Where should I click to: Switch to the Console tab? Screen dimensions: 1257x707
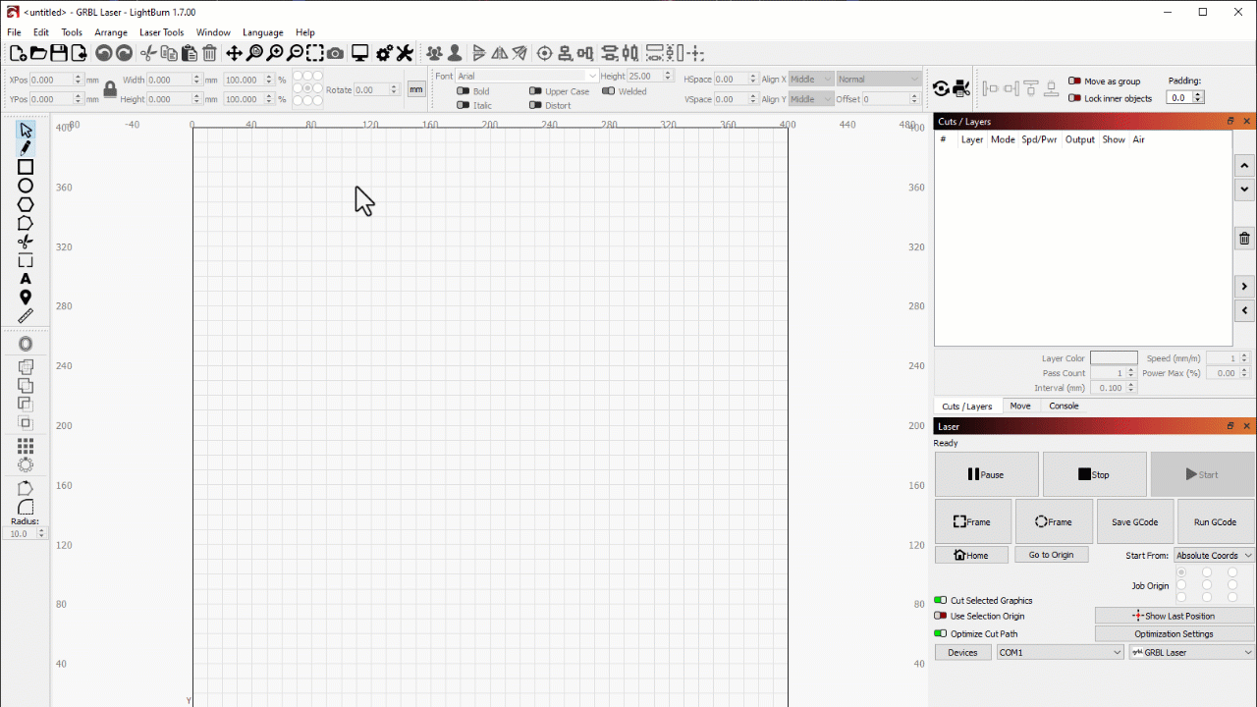[x=1064, y=406]
